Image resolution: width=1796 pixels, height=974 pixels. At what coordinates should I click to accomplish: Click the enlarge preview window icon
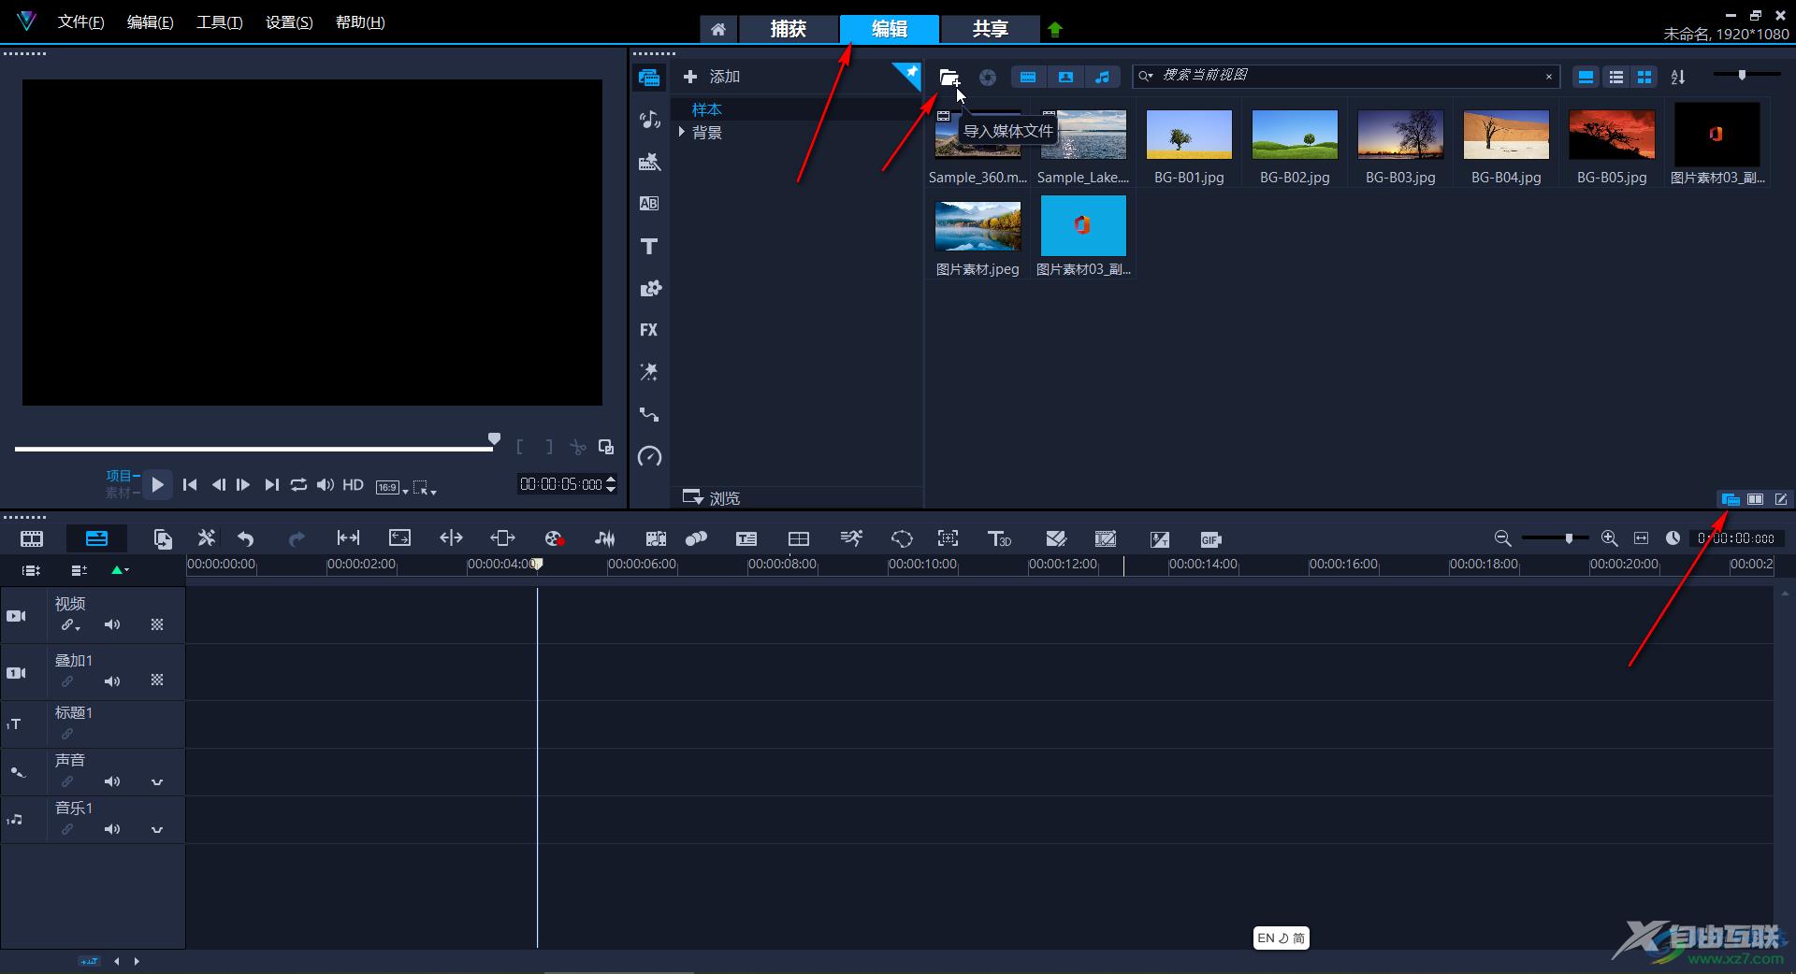606,447
